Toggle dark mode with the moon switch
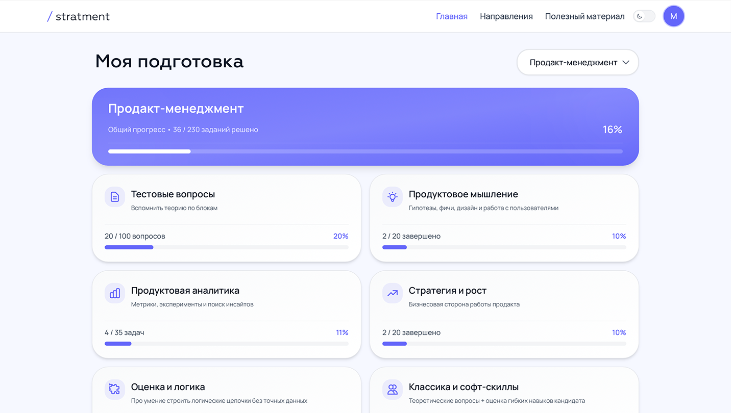Image resolution: width=731 pixels, height=413 pixels. point(644,16)
